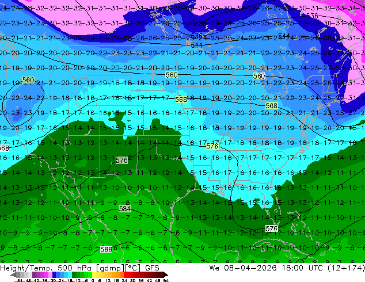The height and width of the screenshot is (282, 365).
Task: Click the '[gdmp]' units in the title
Action: 110,268
